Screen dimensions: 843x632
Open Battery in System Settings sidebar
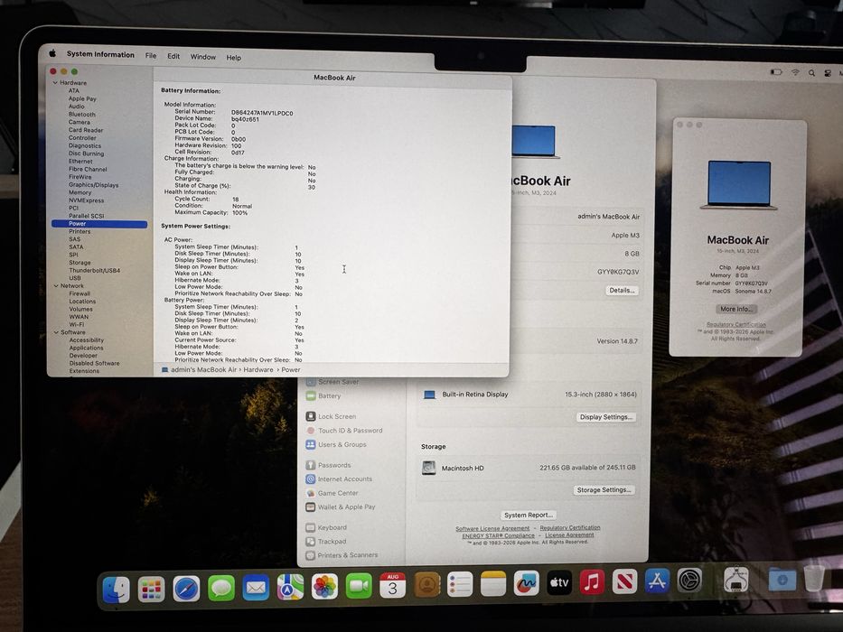[x=323, y=396]
